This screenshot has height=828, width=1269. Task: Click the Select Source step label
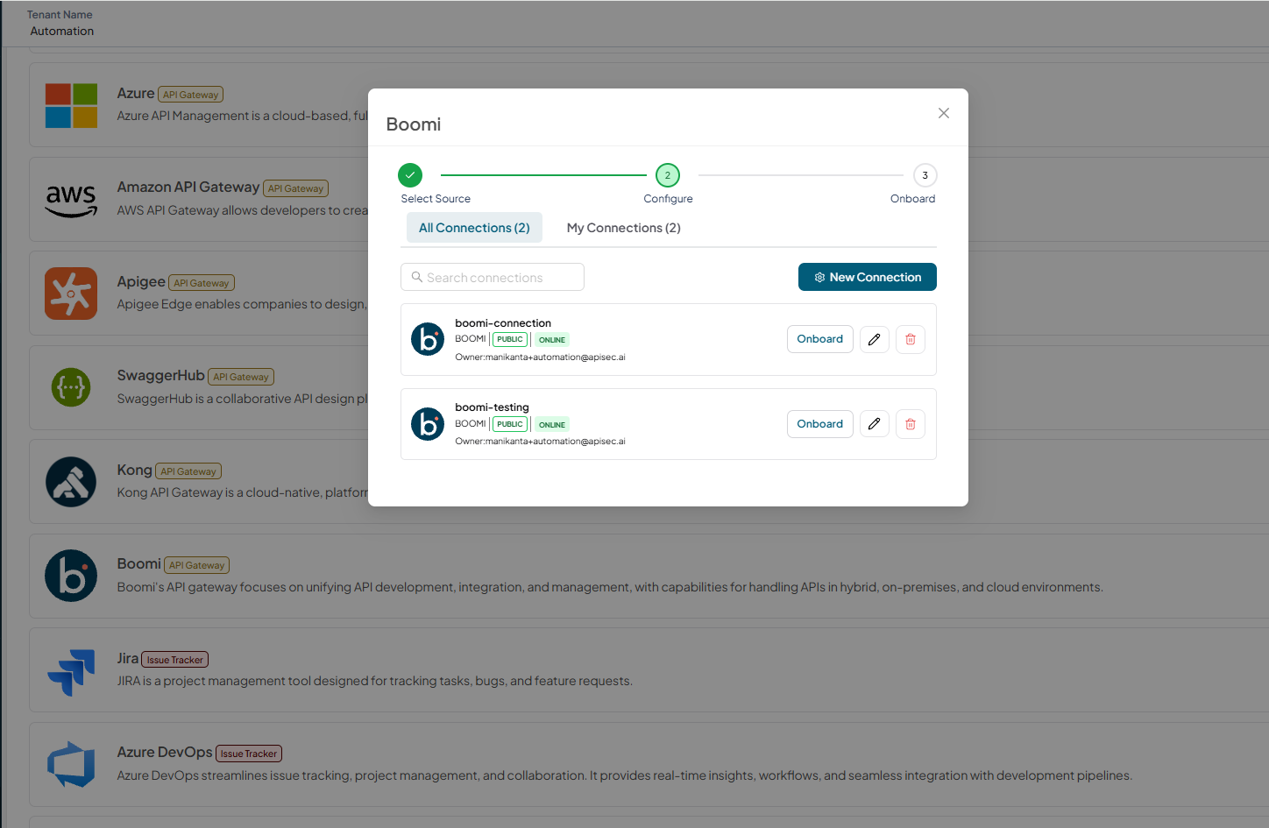coord(436,199)
